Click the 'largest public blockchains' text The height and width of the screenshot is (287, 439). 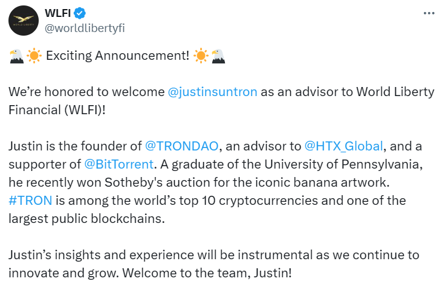[86, 218]
